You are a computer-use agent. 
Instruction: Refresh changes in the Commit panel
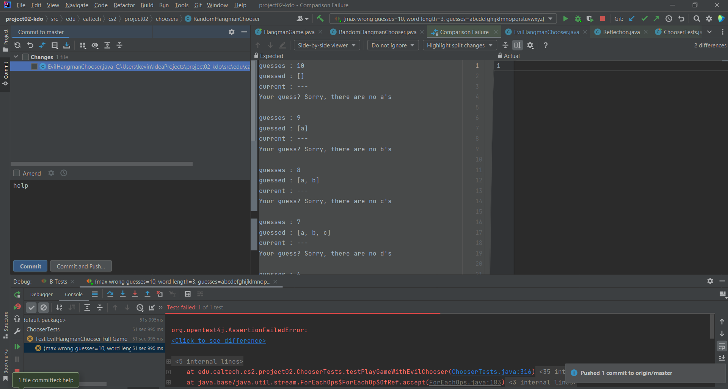17,45
